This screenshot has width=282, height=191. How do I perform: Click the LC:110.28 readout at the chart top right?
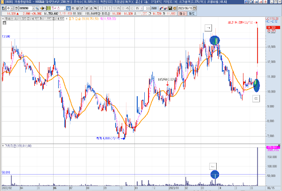point(272,19)
